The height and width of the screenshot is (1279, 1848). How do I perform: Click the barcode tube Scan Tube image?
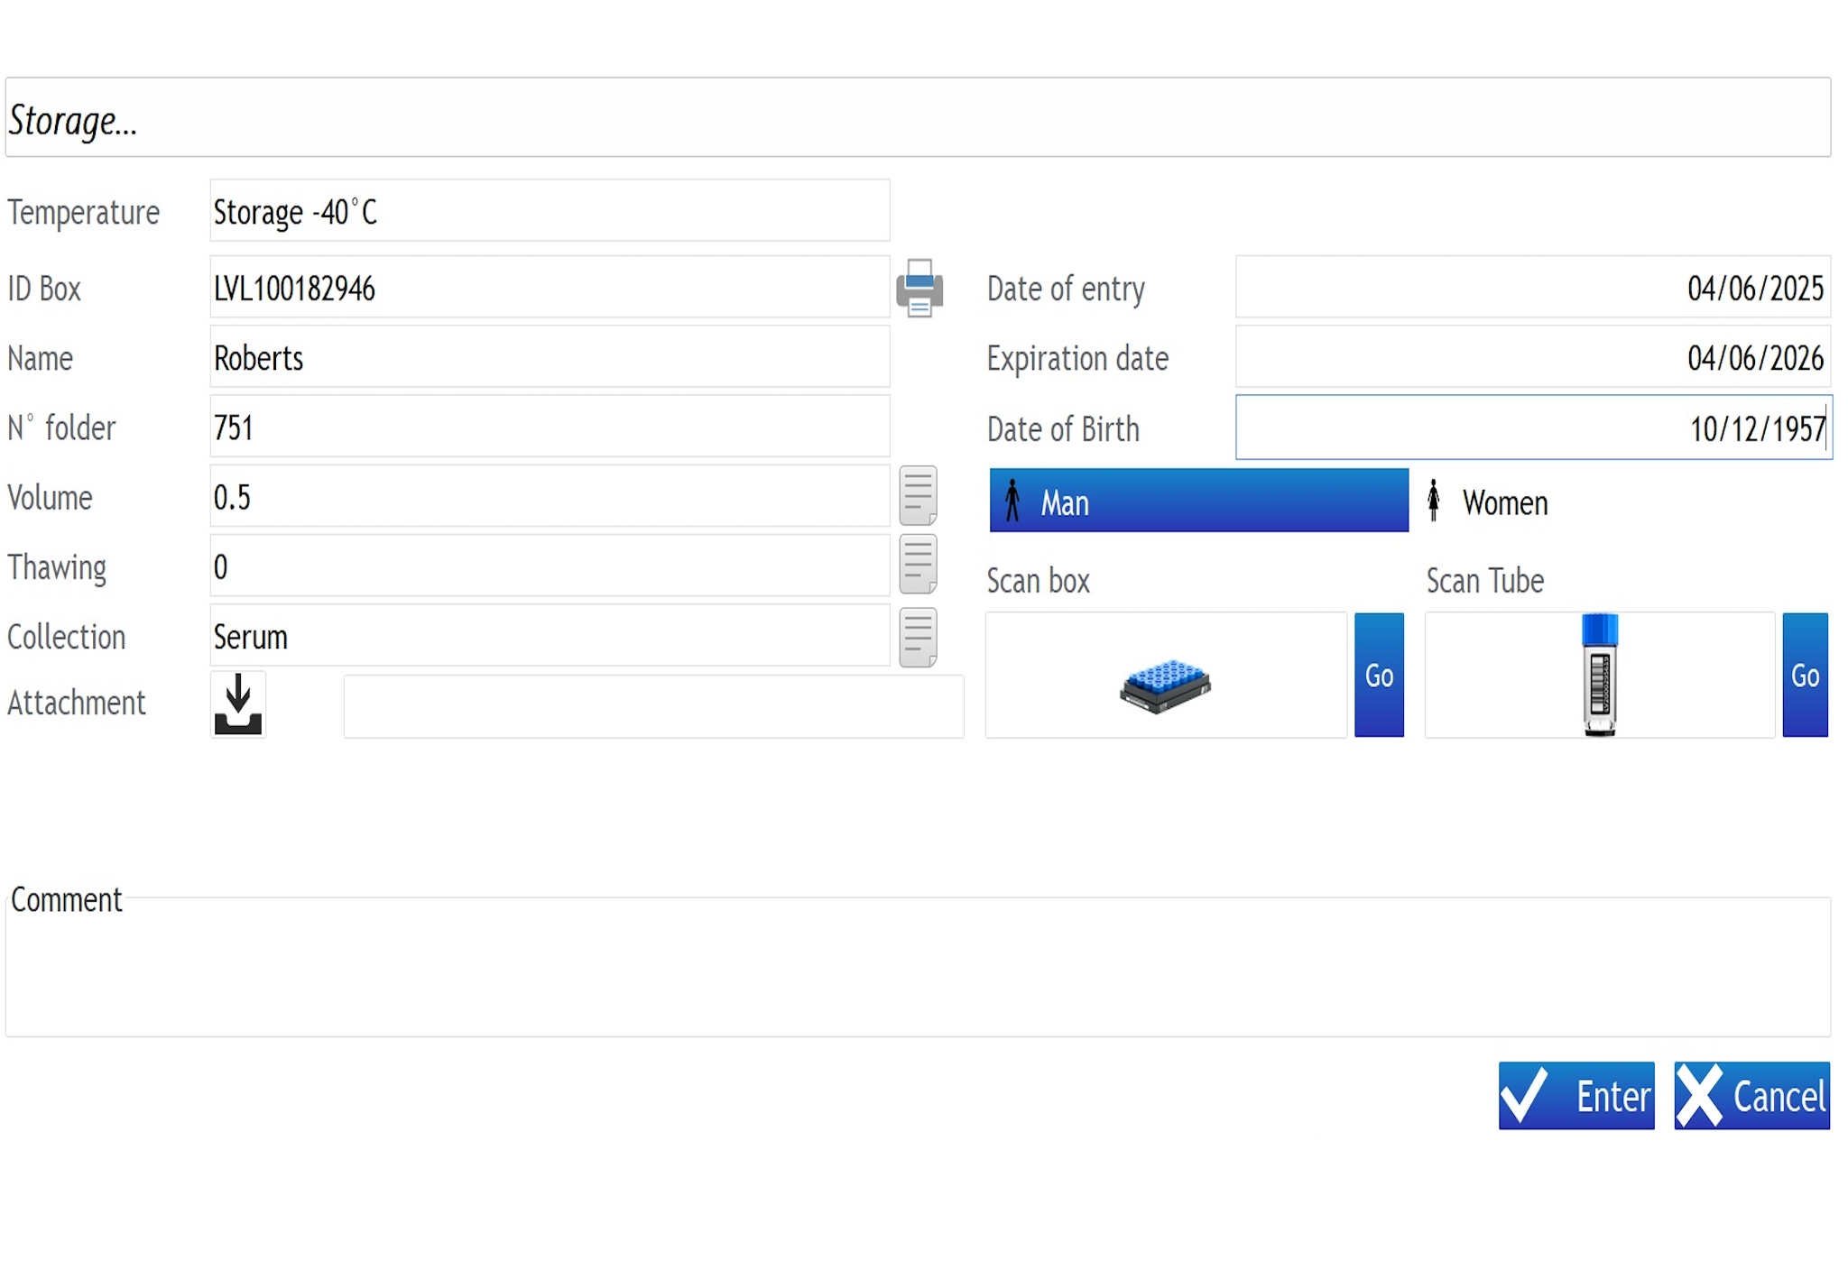(x=1599, y=676)
